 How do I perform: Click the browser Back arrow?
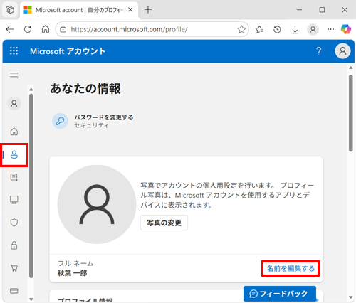(x=10, y=29)
